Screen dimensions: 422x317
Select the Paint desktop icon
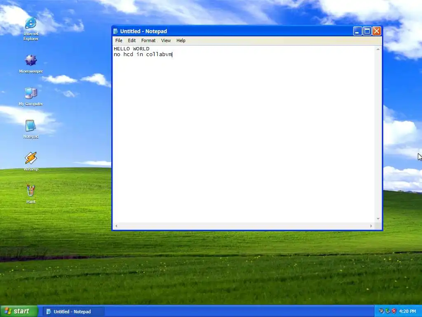tap(30, 194)
